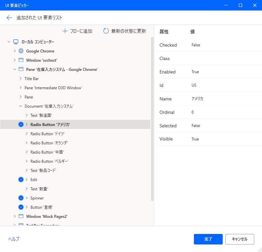This screenshot has height=252, width=262.
Task: Click the window icon beside Window 'svchost'
Action: point(21,60)
